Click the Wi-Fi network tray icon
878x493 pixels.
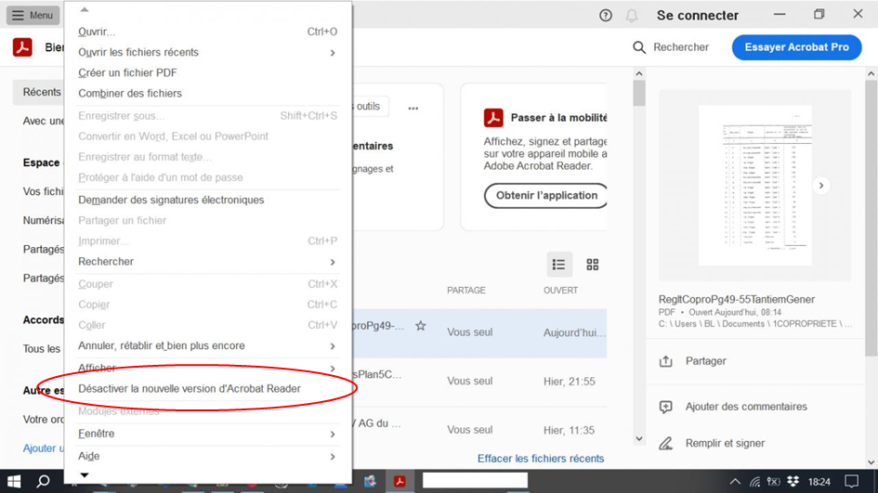tap(754, 482)
